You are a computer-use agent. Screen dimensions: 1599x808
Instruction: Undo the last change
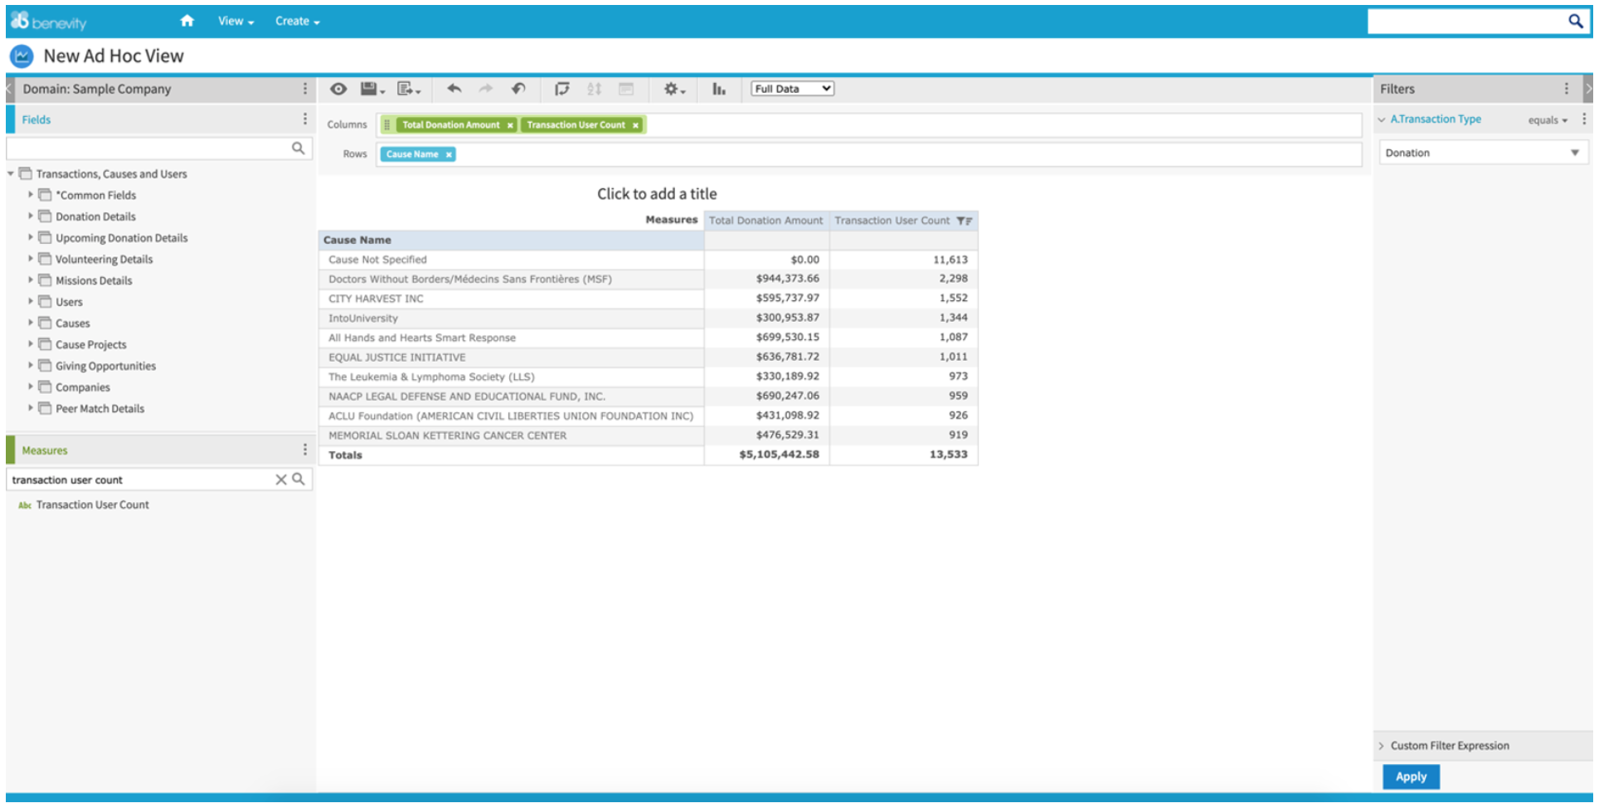pyautogui.click(x=454, y=88)
